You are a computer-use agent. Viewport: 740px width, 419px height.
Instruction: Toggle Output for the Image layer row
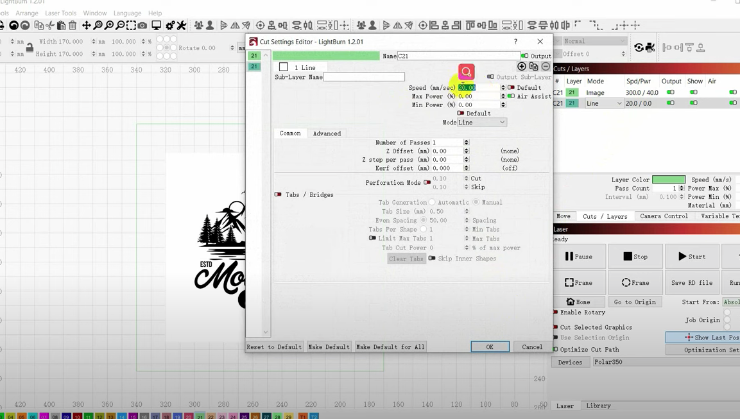[670, 92]
